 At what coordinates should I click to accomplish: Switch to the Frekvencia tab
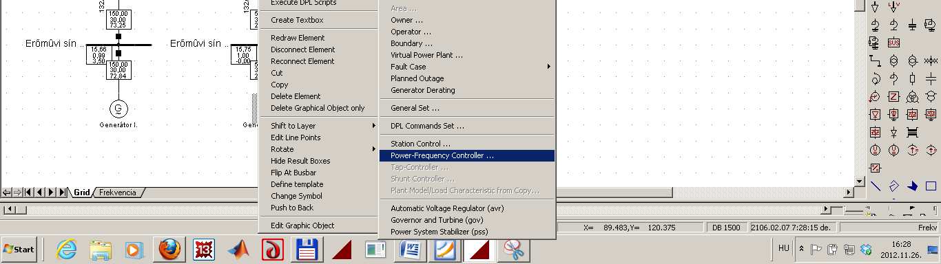coord(118,192)
